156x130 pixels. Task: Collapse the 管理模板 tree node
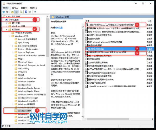(6, 29)
